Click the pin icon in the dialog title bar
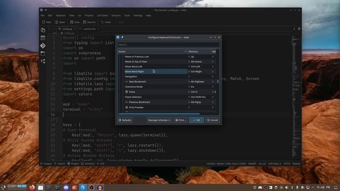Viewport: 340px width, 191px height. click(x=122, y=37)
